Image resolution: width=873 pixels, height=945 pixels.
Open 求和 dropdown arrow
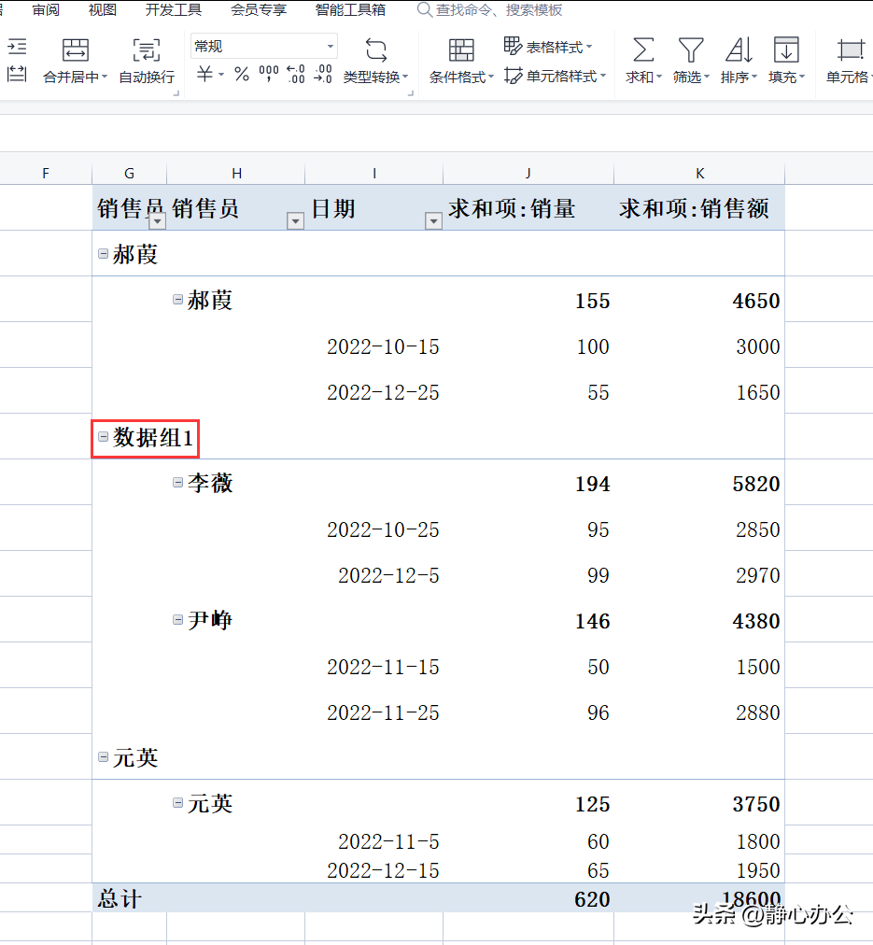(x=658, y=77)
